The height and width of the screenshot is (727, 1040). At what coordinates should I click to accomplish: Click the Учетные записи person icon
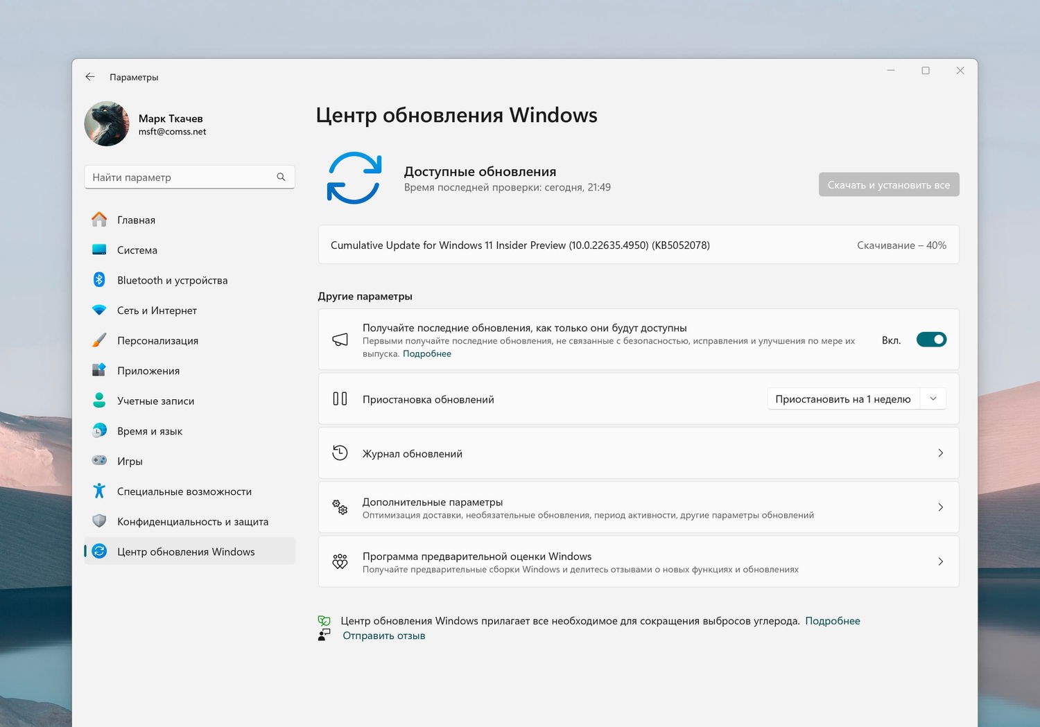(99, 400)
